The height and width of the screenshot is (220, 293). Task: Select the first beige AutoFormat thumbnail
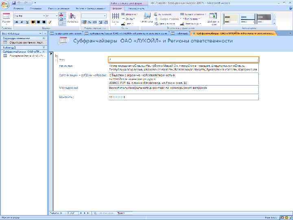click(x=231, y=19)
